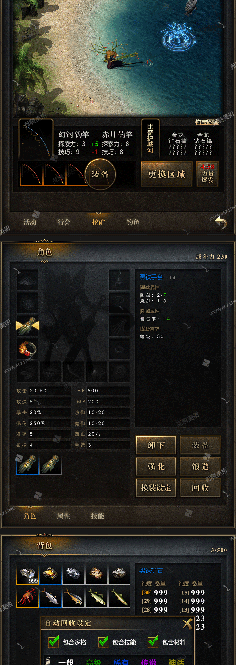Image resolution: width=236 pixels, height=665 pixels.
Task: Click the 更换区域 button
Action: (x=167, y=174)
